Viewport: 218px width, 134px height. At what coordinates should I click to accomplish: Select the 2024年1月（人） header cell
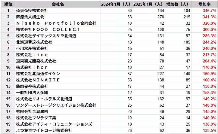click(117, 4)
